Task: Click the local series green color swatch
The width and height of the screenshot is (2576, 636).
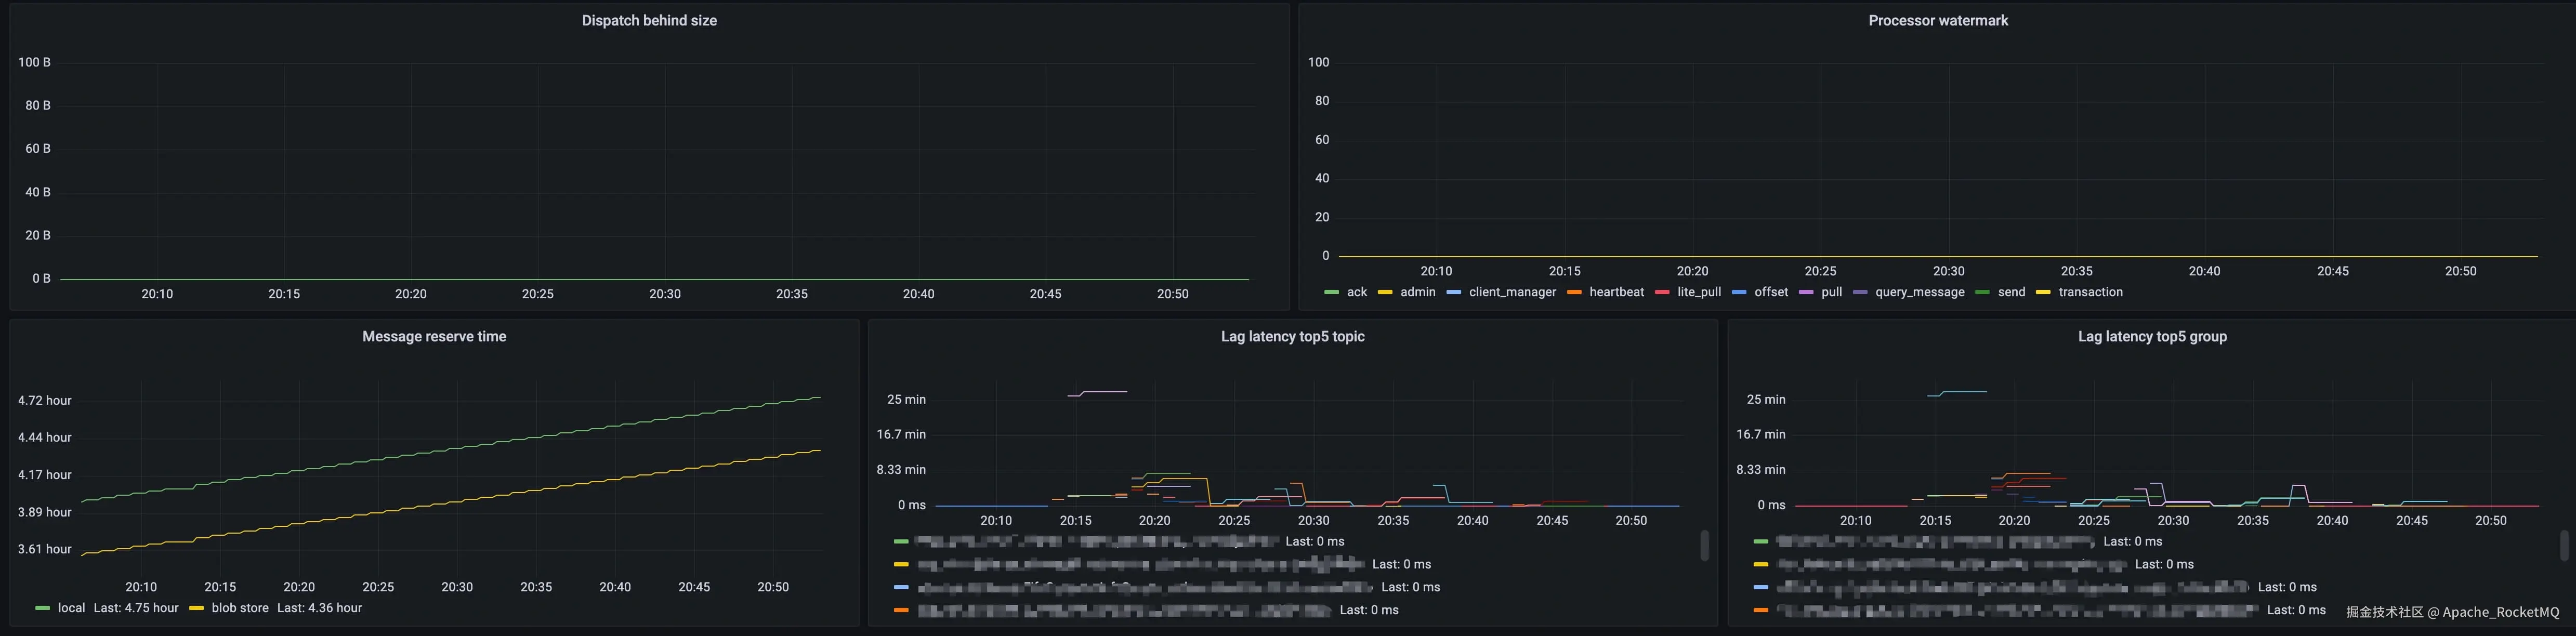Action: (42, 608)
